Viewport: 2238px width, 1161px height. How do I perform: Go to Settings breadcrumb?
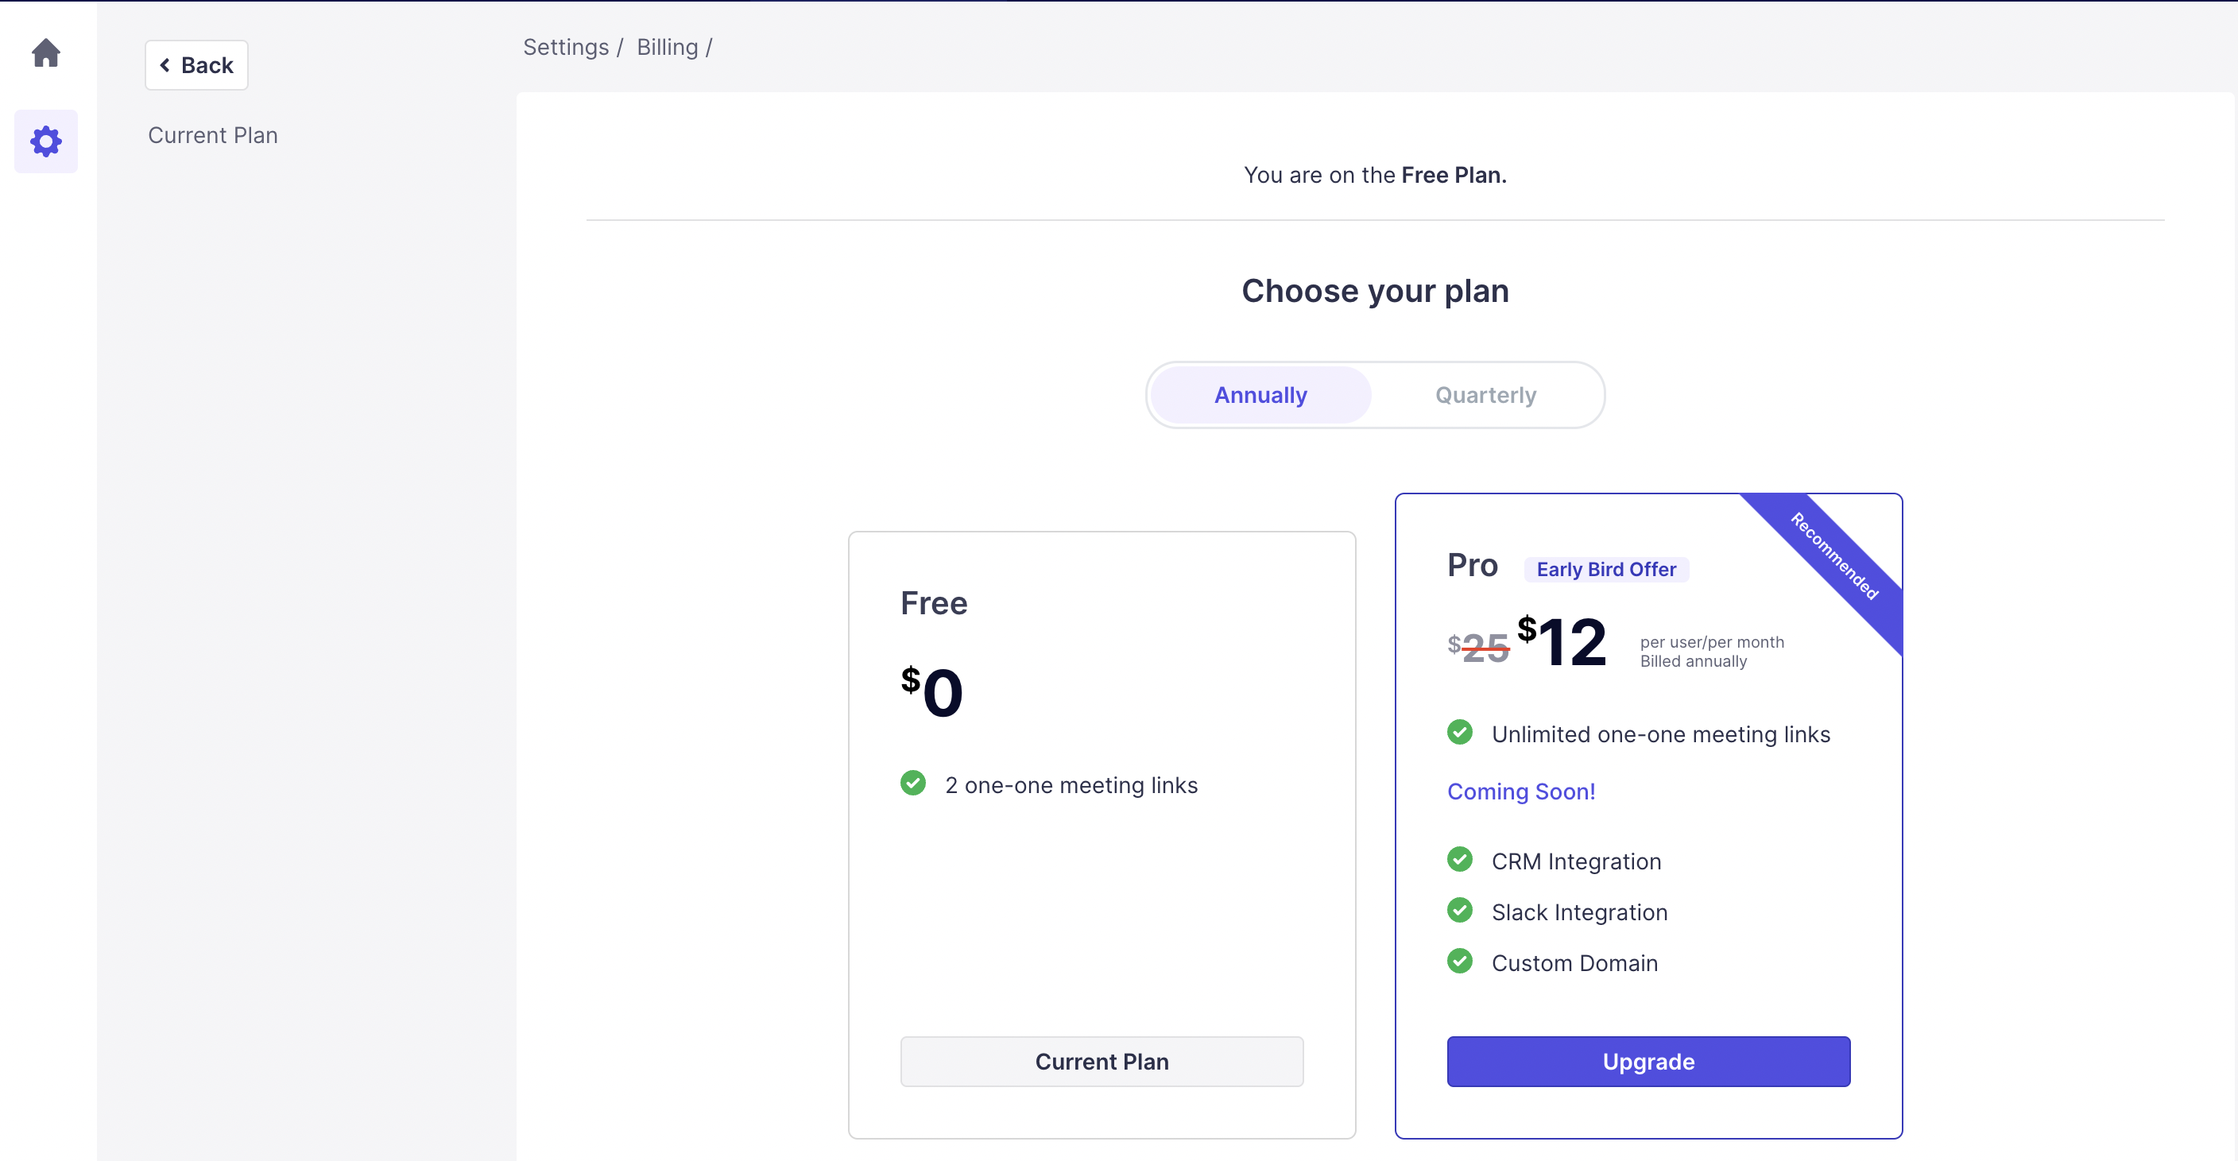(566, 47)
